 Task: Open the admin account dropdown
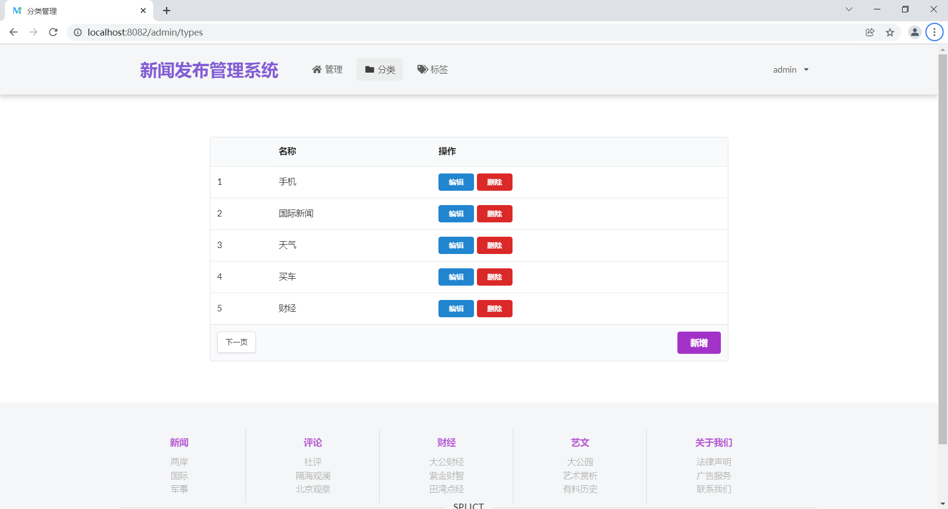(x=790, y=69)
